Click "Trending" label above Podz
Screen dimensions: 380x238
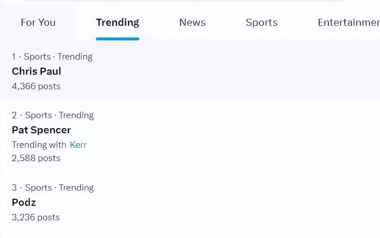point(76,188)
